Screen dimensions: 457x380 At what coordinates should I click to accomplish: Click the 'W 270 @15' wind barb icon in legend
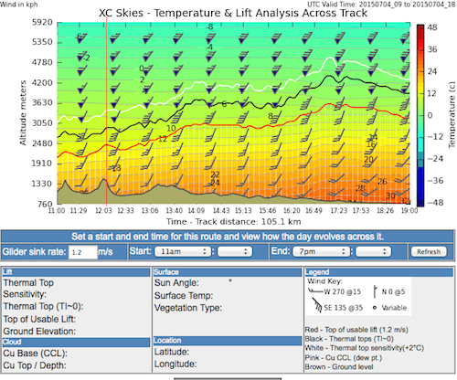click(315, 290)
